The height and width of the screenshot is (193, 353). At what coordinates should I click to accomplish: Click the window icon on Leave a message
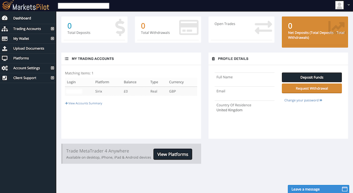click(345, 189)
